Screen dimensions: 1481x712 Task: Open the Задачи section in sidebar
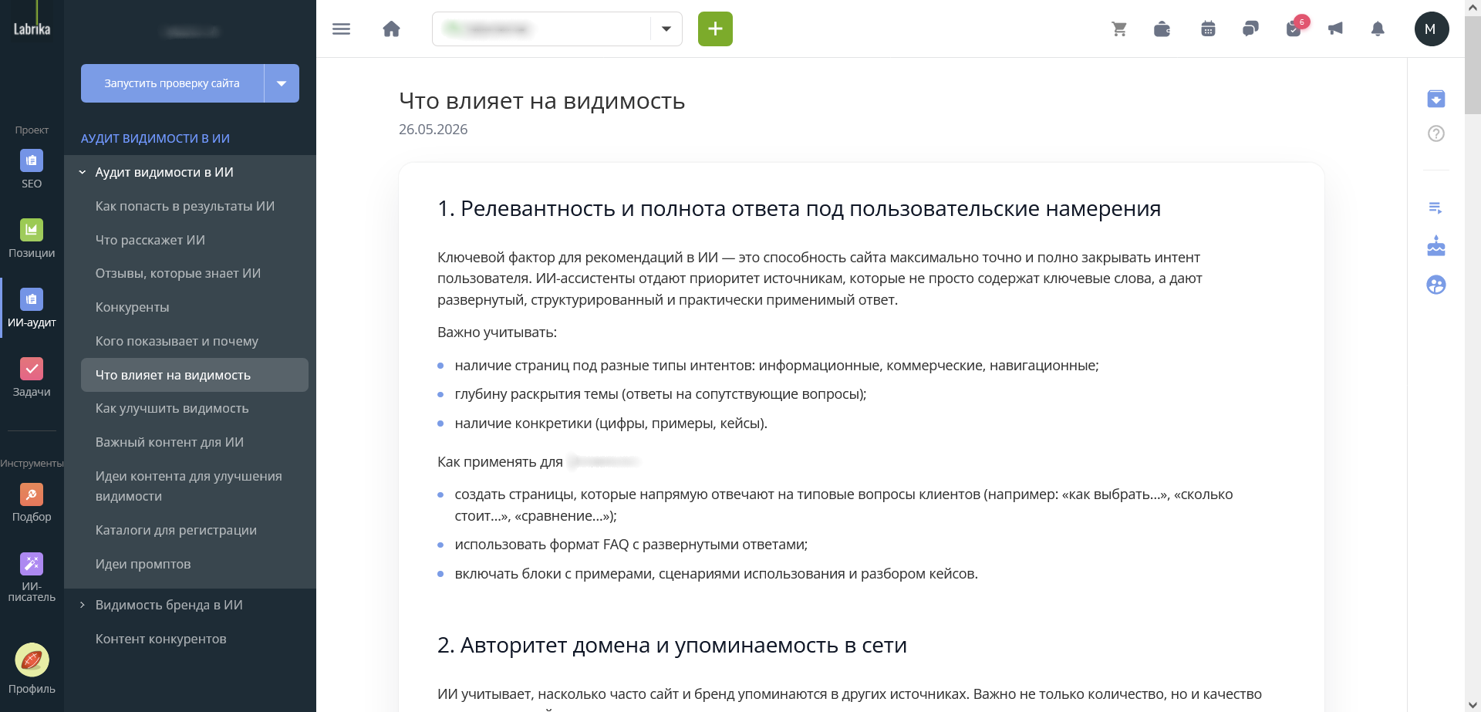tap(32, 377)
